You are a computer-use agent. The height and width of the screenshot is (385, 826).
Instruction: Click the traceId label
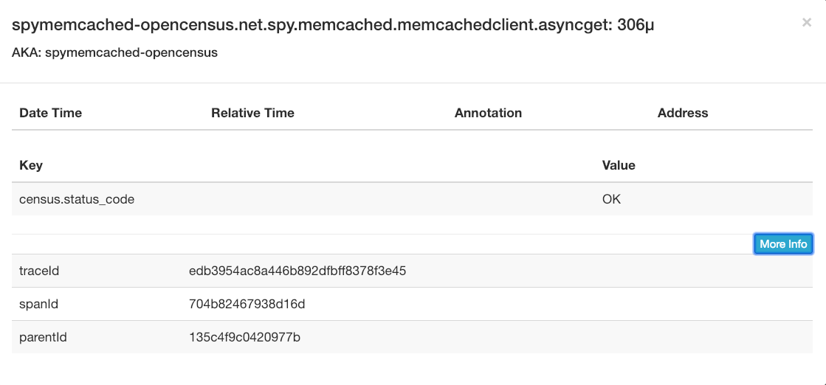pyautogui.click(x=39, y=271)
